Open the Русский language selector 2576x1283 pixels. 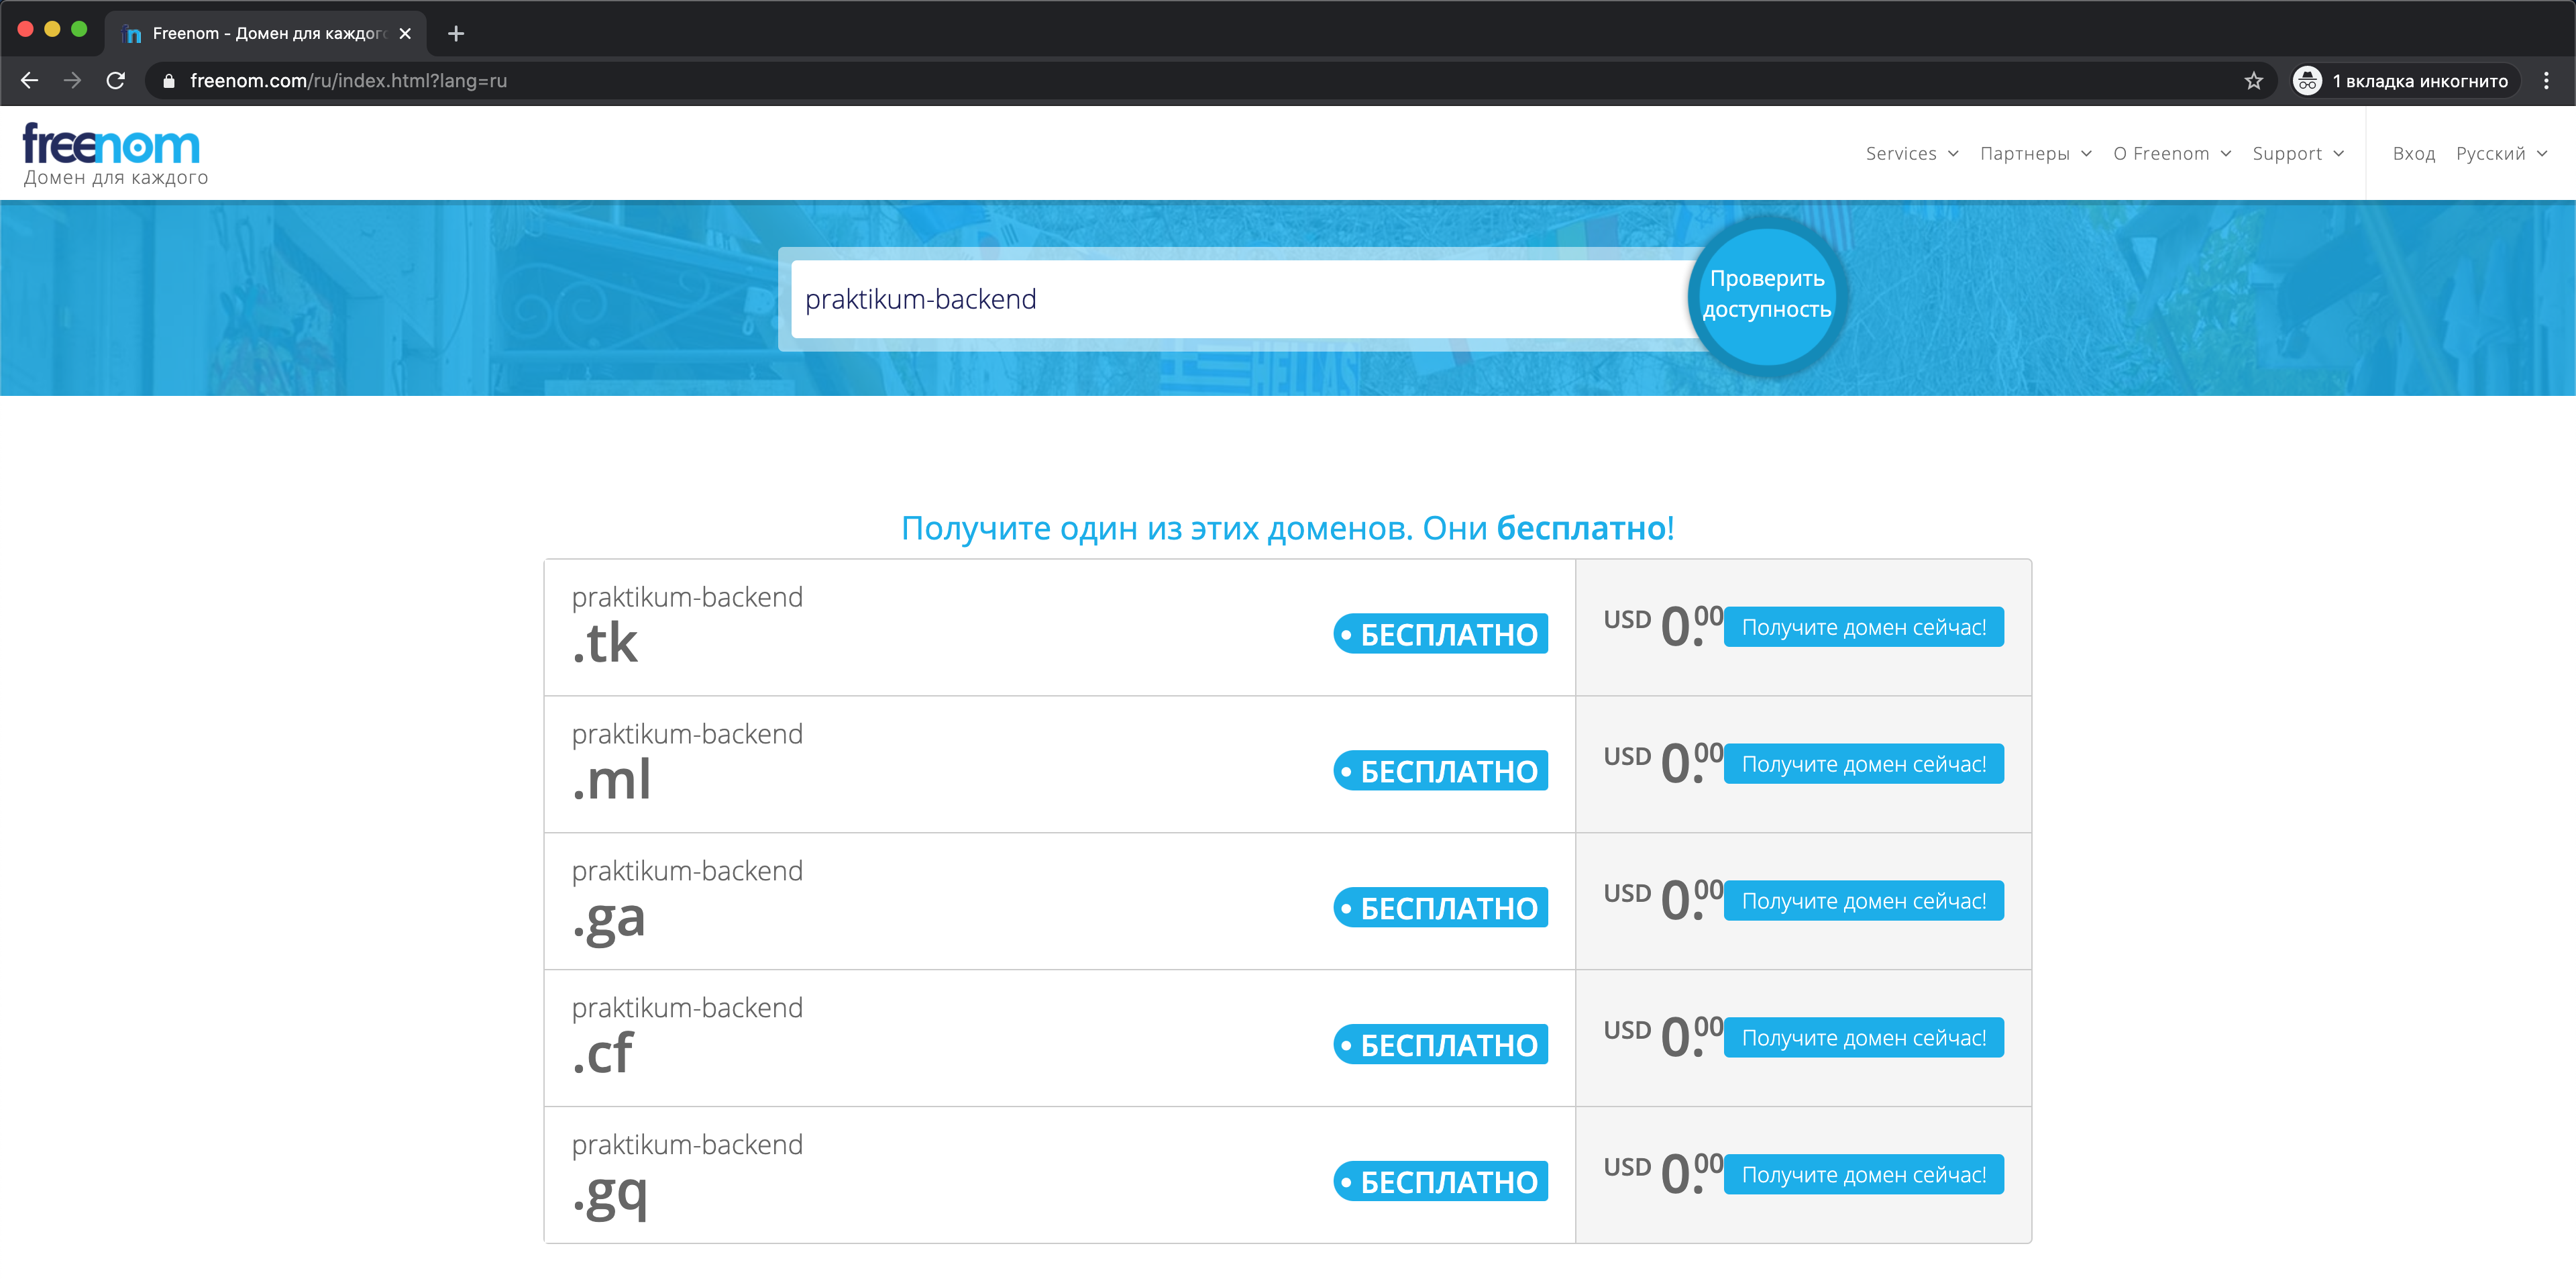point(2501,154)
